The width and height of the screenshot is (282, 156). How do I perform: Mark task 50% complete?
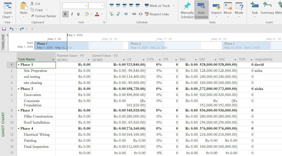[x=124, y=5]
